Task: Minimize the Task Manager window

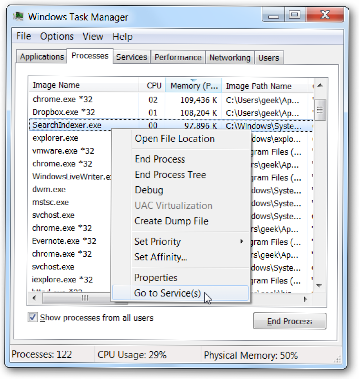Action: pos(274,15)
